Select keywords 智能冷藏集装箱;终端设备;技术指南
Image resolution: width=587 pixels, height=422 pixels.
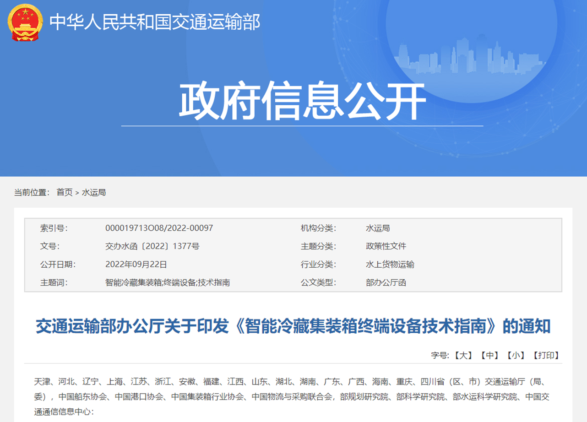pyautogui.click(x=168, y=283)
